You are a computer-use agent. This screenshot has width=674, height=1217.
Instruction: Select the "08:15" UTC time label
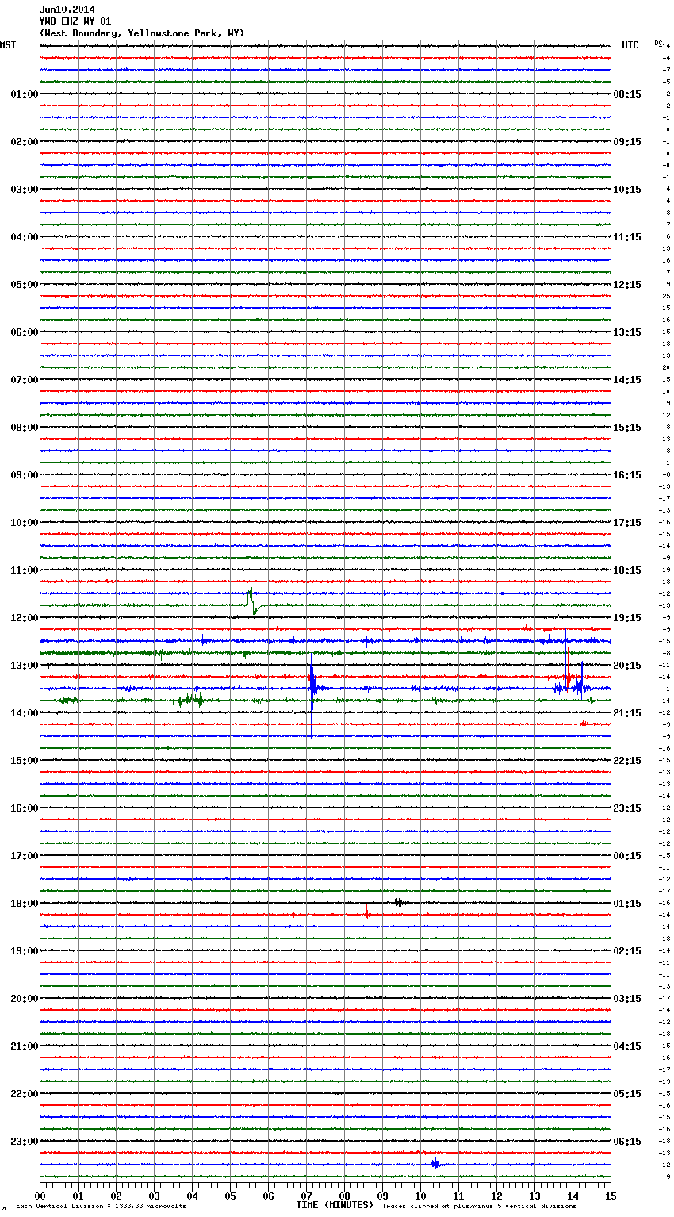pyautogui.click(x=627, y=94)
